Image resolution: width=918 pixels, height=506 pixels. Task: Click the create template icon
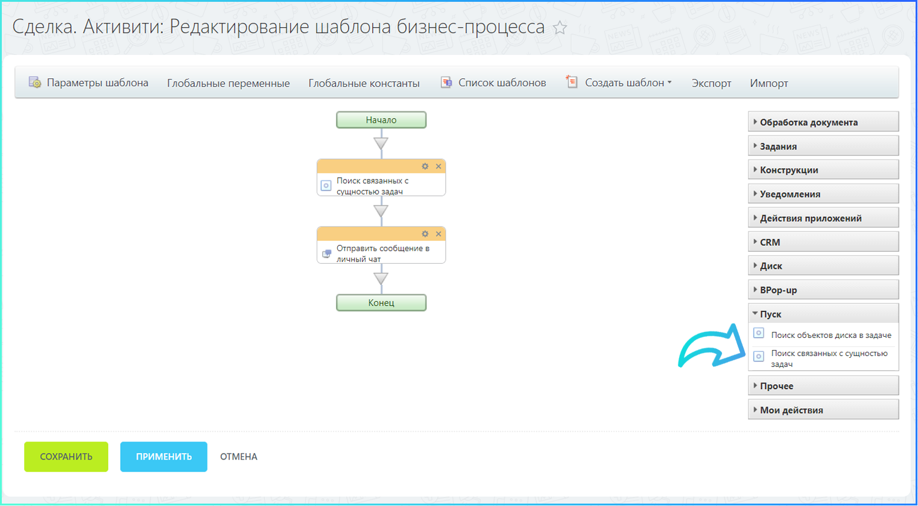click(572, 82)
